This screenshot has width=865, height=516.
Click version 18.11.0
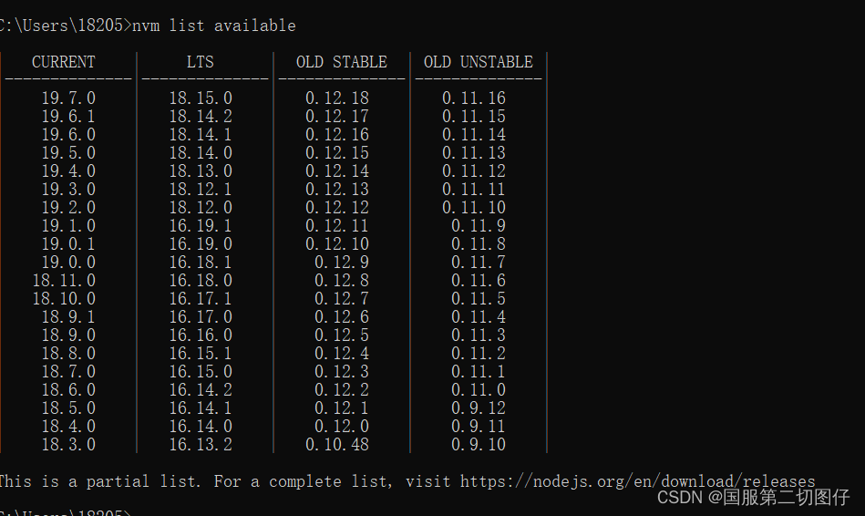[64, 281]
